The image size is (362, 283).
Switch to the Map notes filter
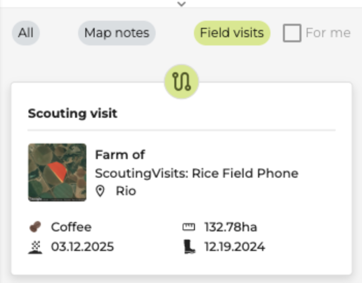click(117, 33)
